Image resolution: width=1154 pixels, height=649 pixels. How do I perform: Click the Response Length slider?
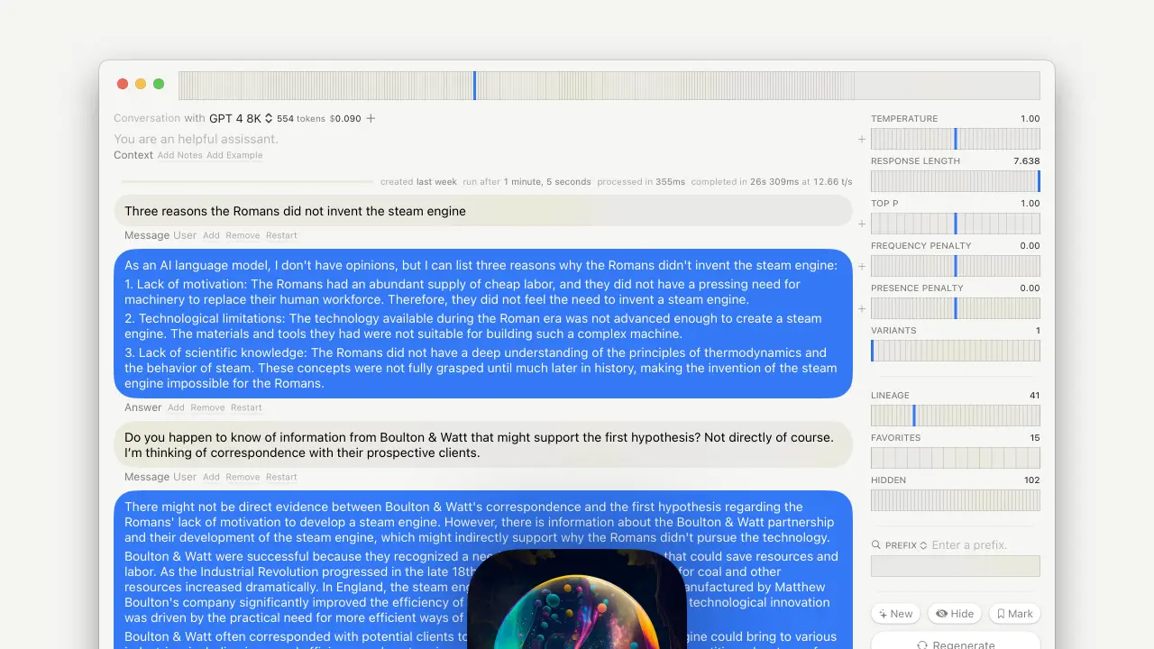tap(956, 181)
